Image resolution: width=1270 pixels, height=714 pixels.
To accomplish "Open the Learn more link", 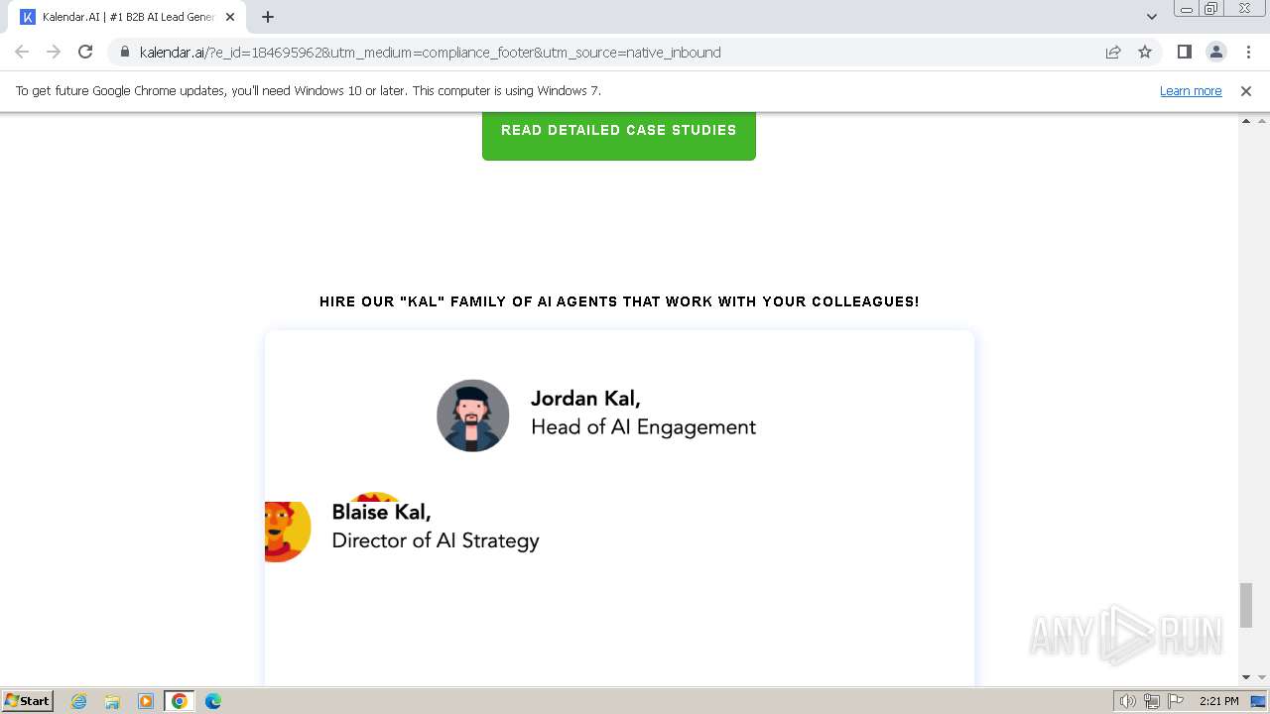I will click(x=1191, y=91).
